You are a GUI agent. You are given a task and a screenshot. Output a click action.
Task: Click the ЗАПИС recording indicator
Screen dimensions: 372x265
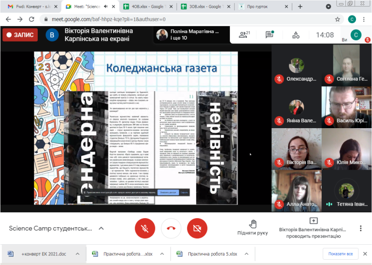point(20,35)
